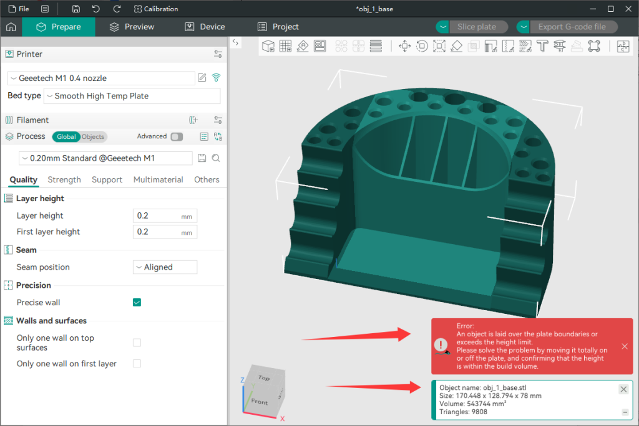Open the Seam position Aligned dropdown
This screenshot has height=426, width=639.
[x=165, y=267]
